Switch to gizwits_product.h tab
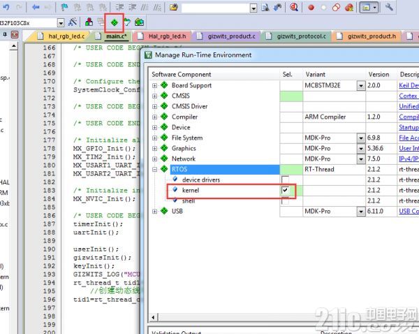The width and height of the screenshot is (419, 334). point(367,36)
